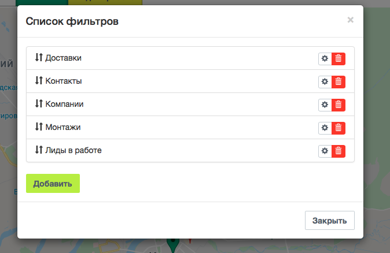
Task: Click the sort arrows beside Монтажи
Action: [39, 127]
